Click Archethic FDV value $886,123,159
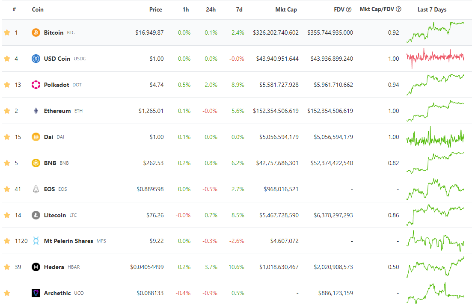The height and width of the screenshot is (305, 472). coord(335,293)
